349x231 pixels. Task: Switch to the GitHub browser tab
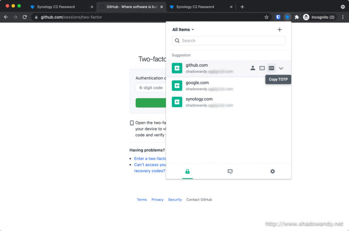130,7
